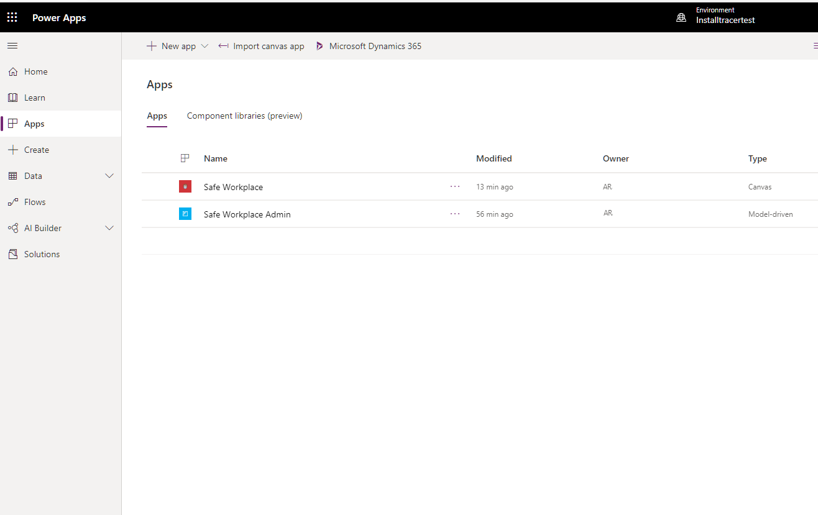Click the owner cell for Safe Workplace Admin
The width and height of the screenshot is (818, 515).
[608, 213]
